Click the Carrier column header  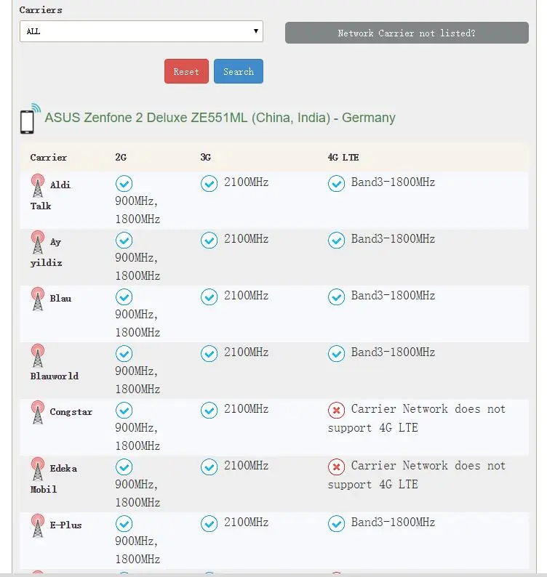pos(49,158)
